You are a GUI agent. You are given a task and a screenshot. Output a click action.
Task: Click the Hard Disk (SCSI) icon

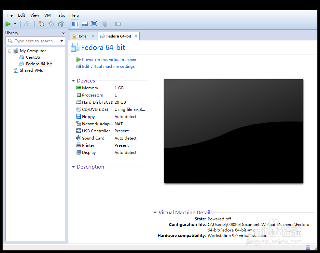78,102
